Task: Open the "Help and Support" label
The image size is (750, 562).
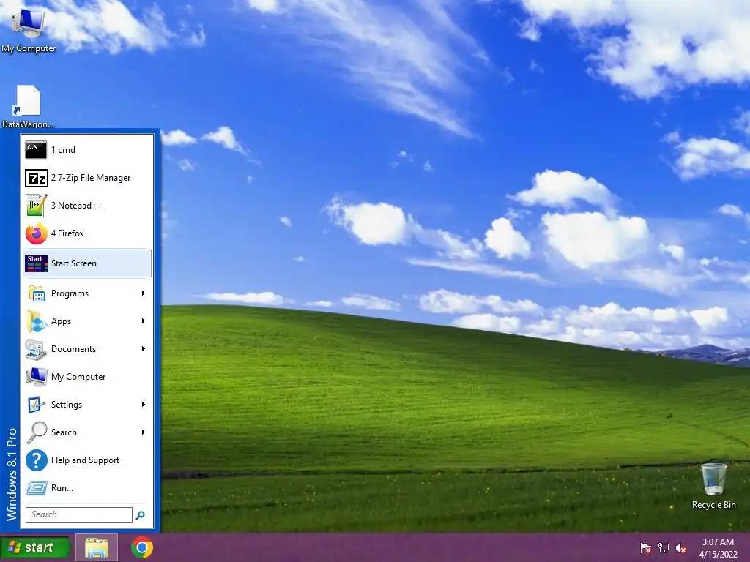Action: pyautogui.click(x=85, y=460)
